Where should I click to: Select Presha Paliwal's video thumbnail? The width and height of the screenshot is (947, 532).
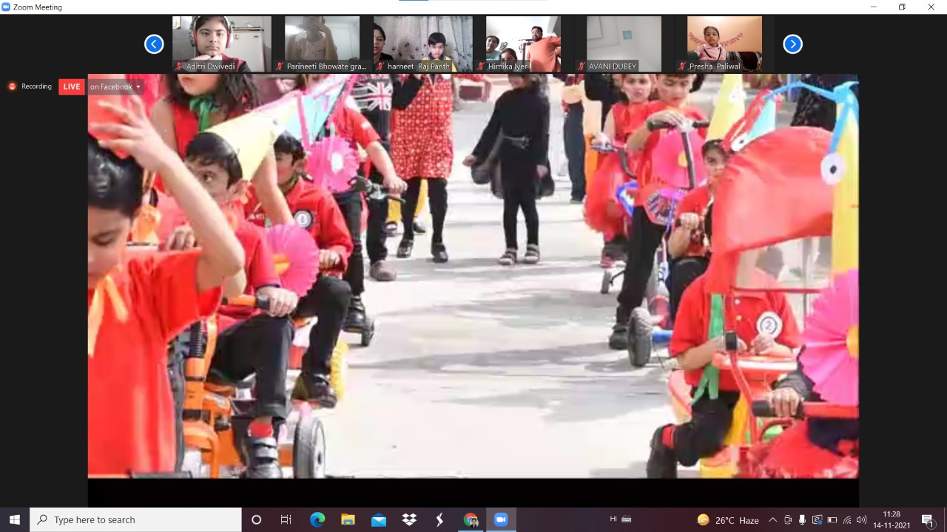[x=724, y=44]
